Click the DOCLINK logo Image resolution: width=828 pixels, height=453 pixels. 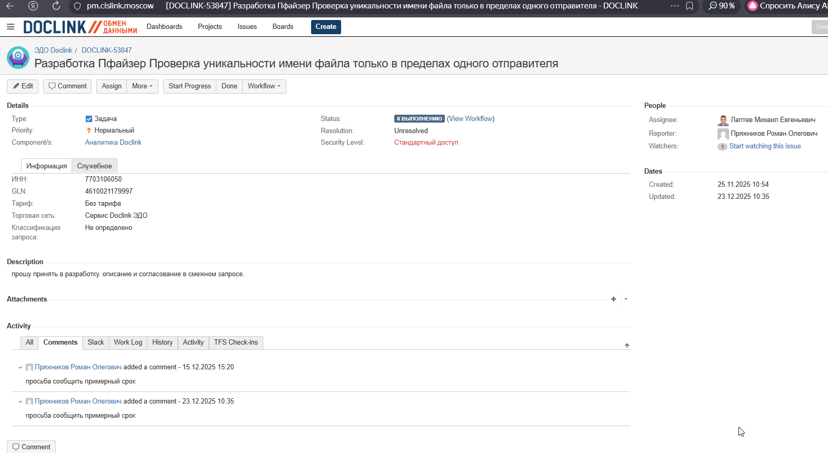pyautogui.click(x=80, y=27)
